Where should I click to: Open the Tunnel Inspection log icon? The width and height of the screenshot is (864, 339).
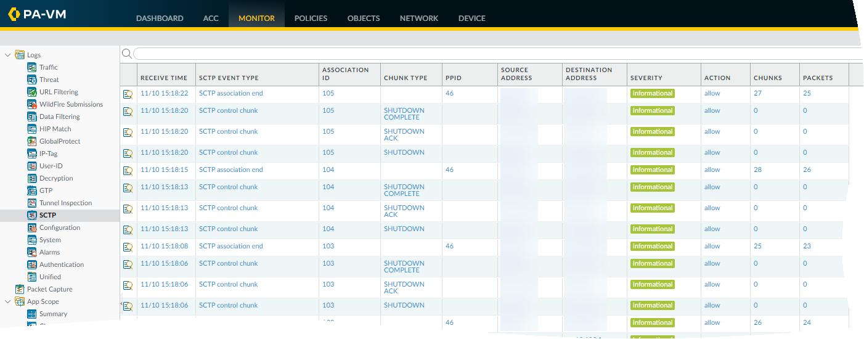tap(32, 203)
